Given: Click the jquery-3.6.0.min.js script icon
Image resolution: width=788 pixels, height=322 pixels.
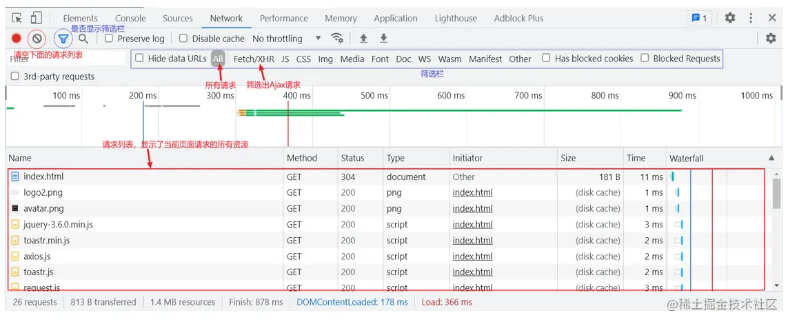Looking at the screenshot, I should [15, 224].
